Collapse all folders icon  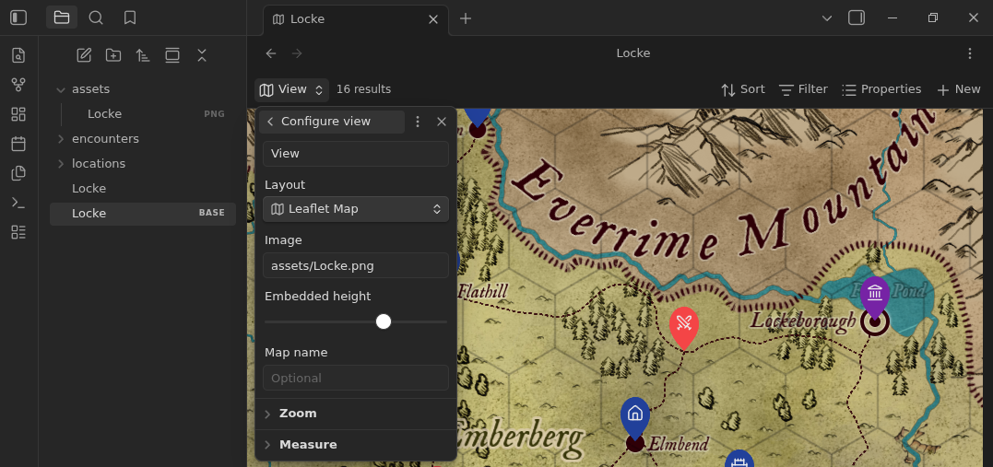coord(201,55)
